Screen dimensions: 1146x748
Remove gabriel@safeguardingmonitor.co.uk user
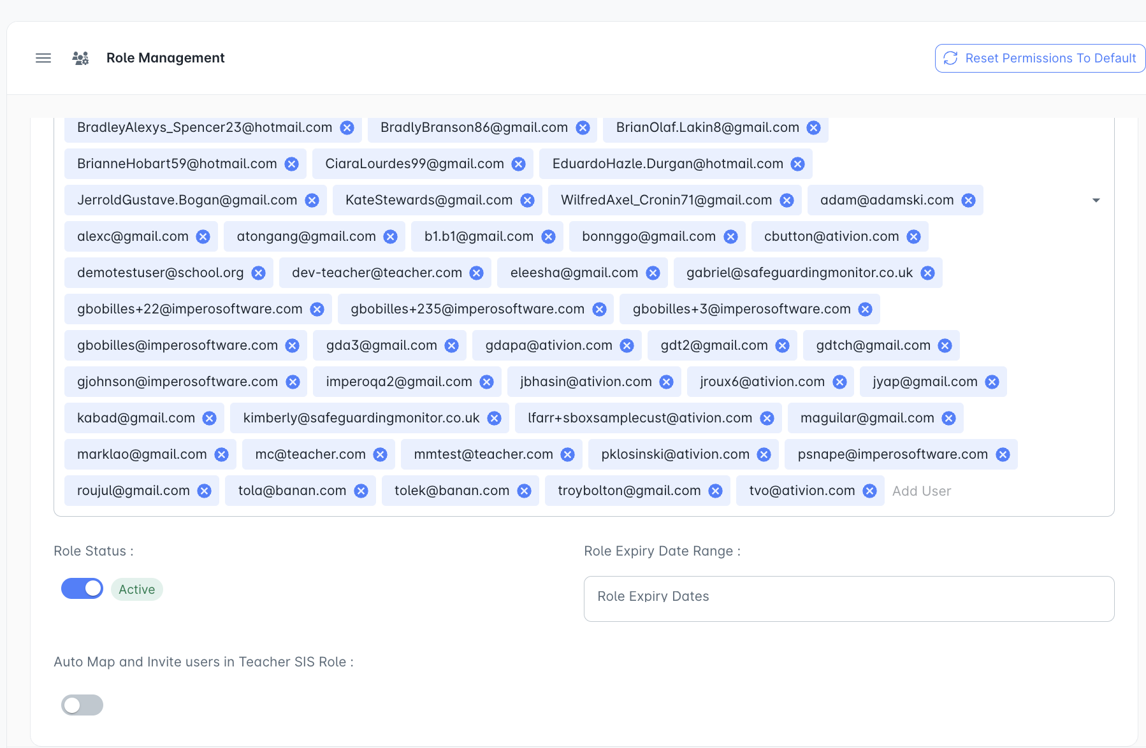tap(928, 273)
